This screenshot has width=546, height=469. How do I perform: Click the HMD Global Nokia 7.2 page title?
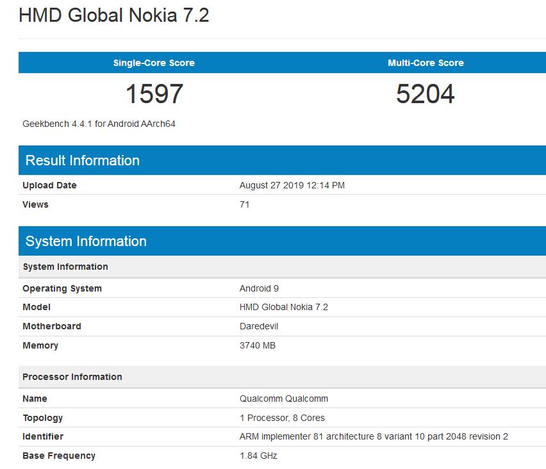click(x=114, y=15)
